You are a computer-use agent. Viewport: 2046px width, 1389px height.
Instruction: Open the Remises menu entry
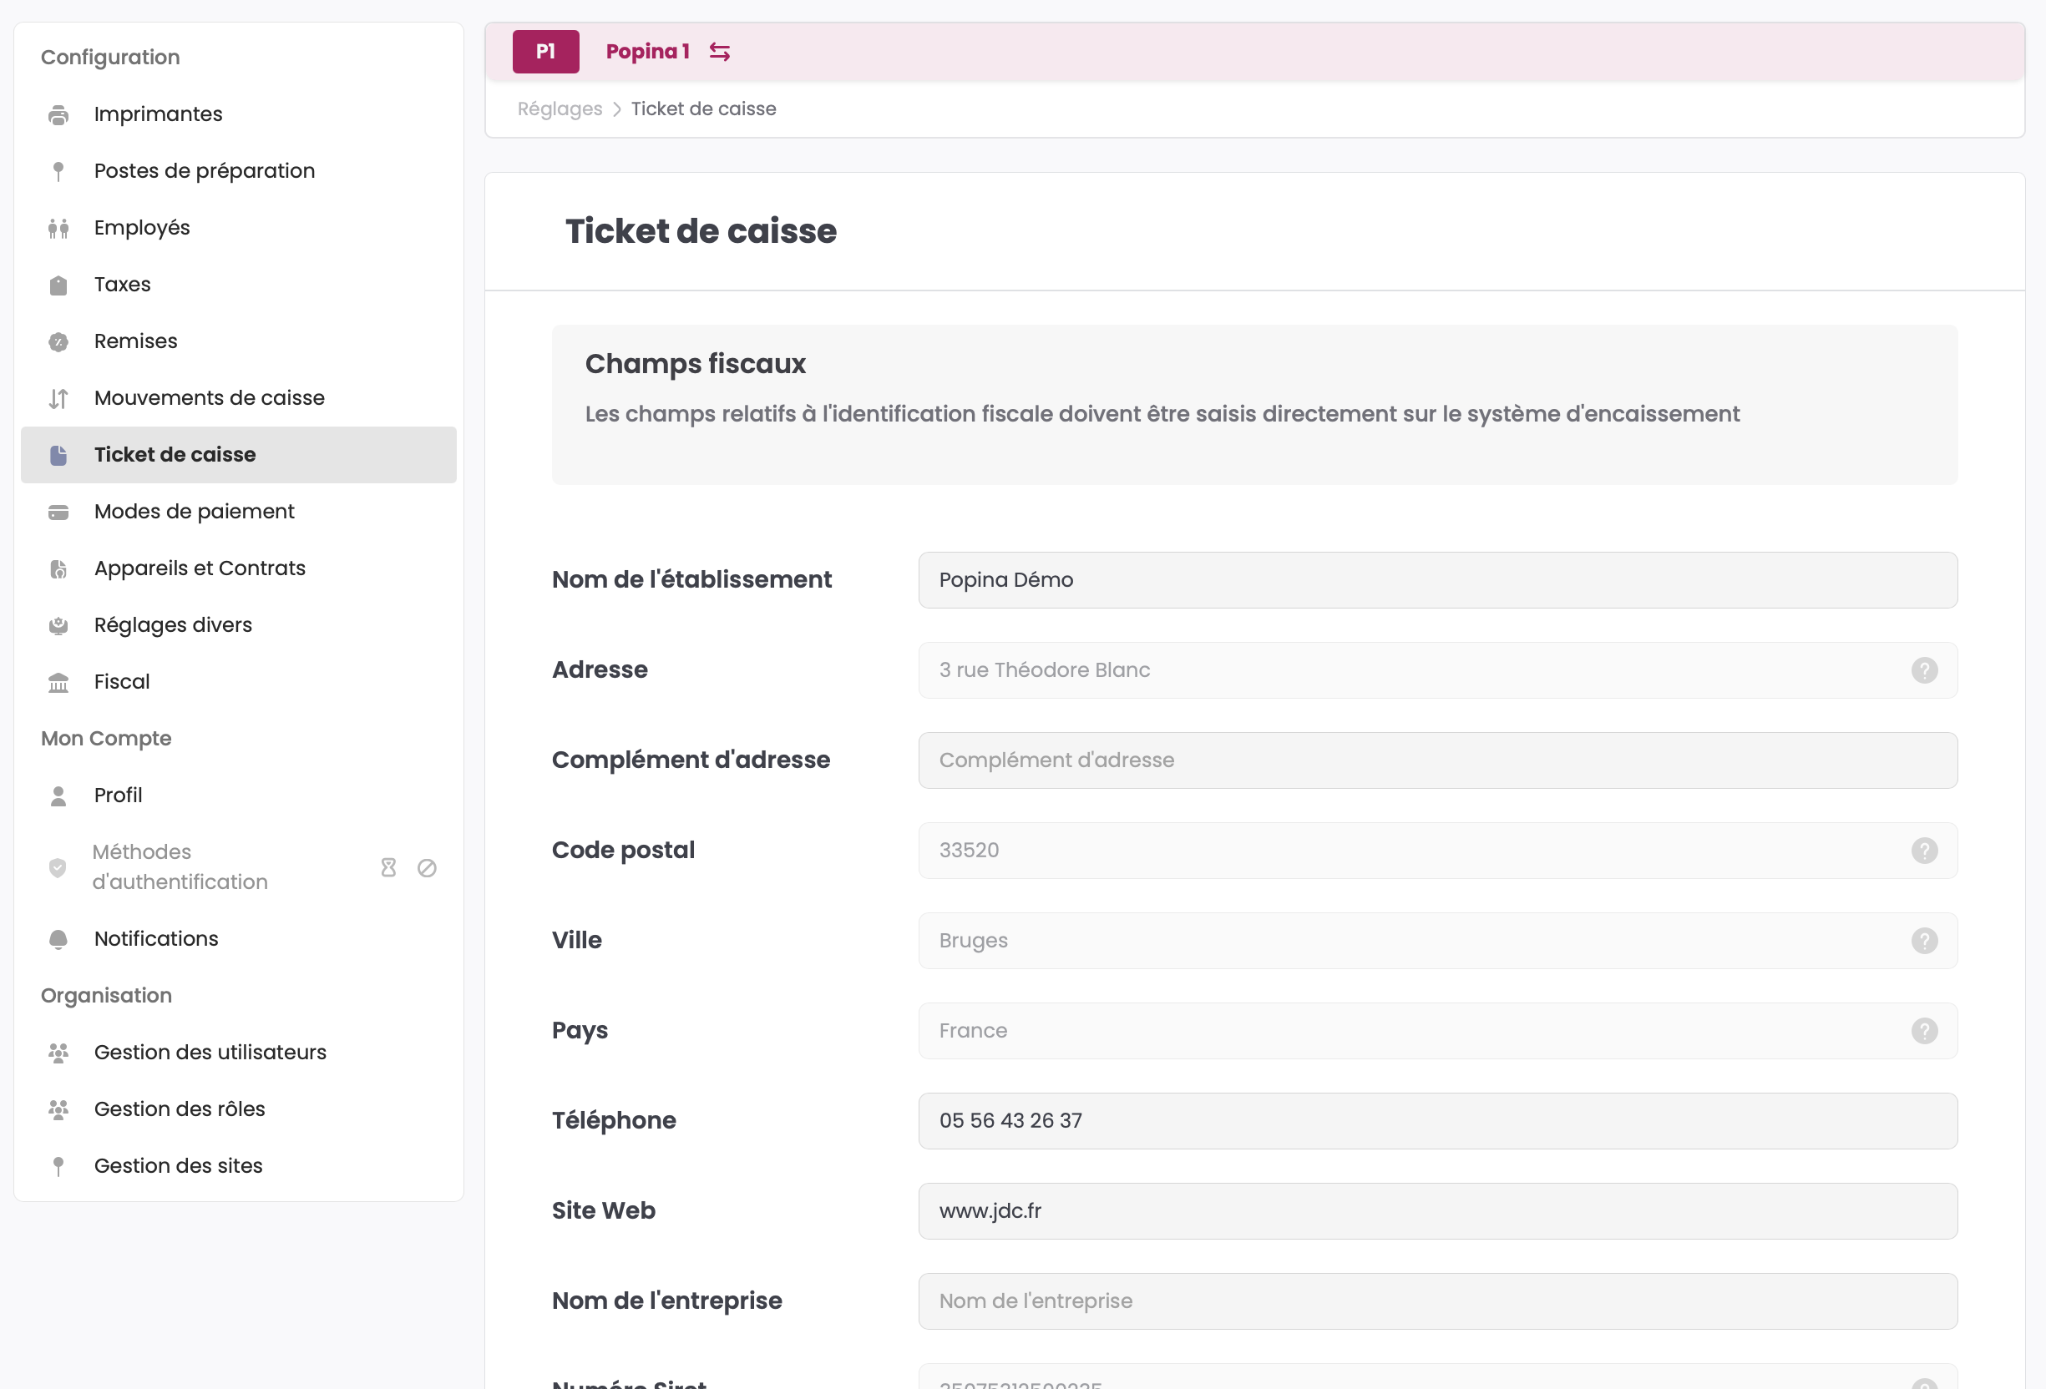pyautogui.click(x=135, y=341)
